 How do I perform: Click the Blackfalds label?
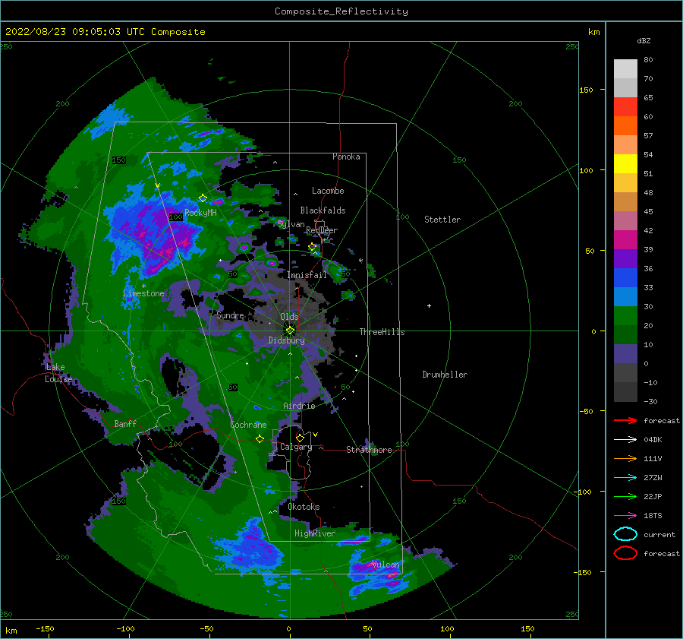pyautogui.click(x=323, y=210)
